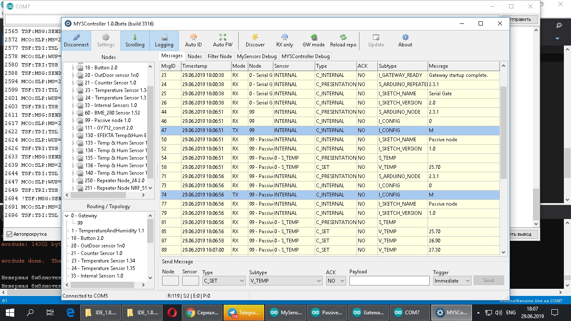Open the Trigger Immediate dropdown
Viewport: 571px width, 321px height.
(452, 281)
